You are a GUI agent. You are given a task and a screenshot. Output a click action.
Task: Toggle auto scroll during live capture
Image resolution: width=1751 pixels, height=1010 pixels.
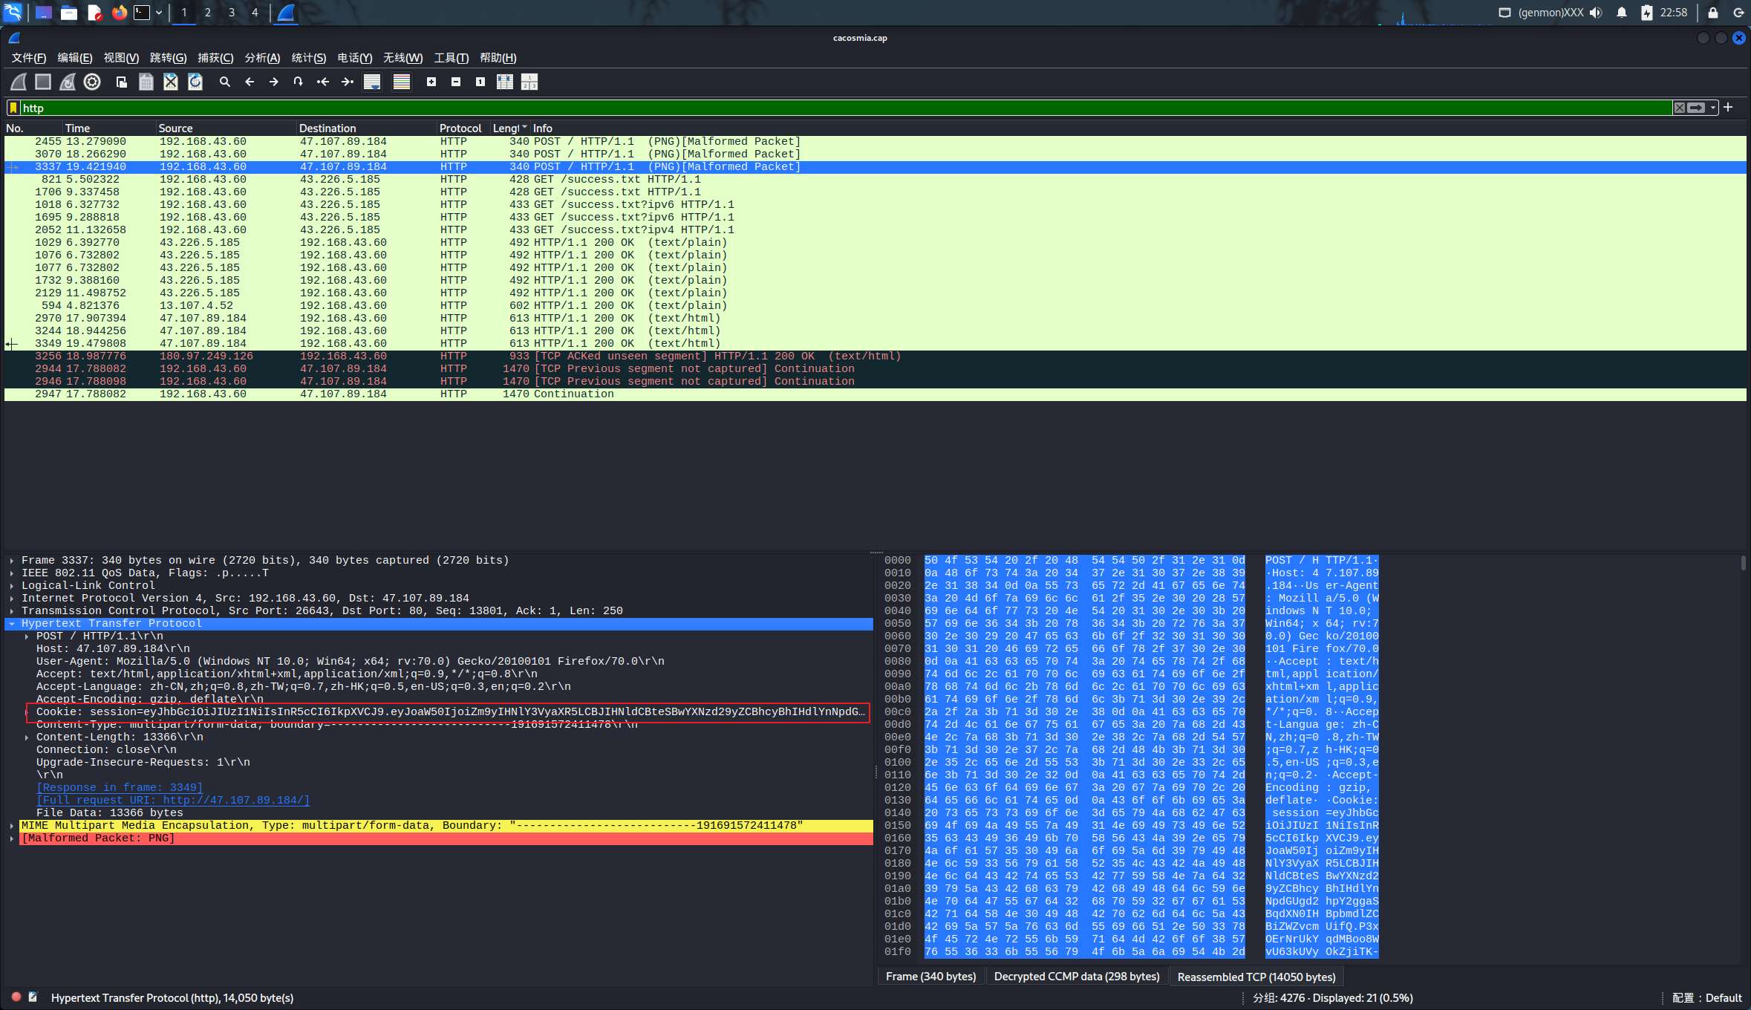click(x=372, y=82)
